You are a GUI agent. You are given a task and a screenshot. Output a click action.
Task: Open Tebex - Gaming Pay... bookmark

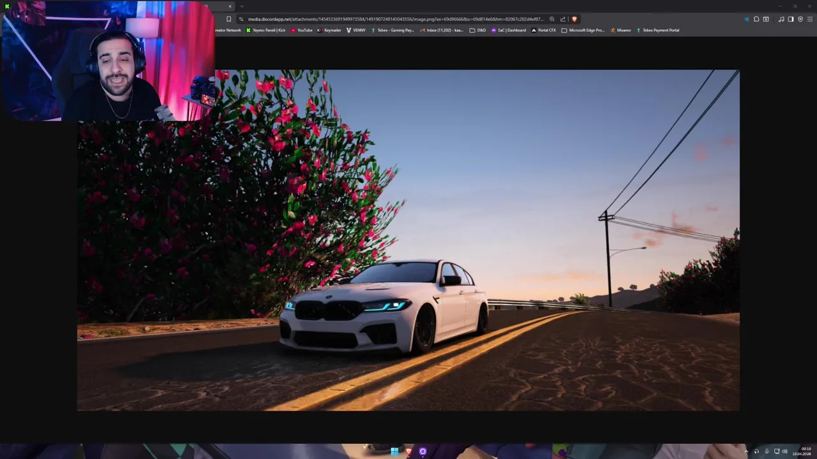click(x=393, y=30)
